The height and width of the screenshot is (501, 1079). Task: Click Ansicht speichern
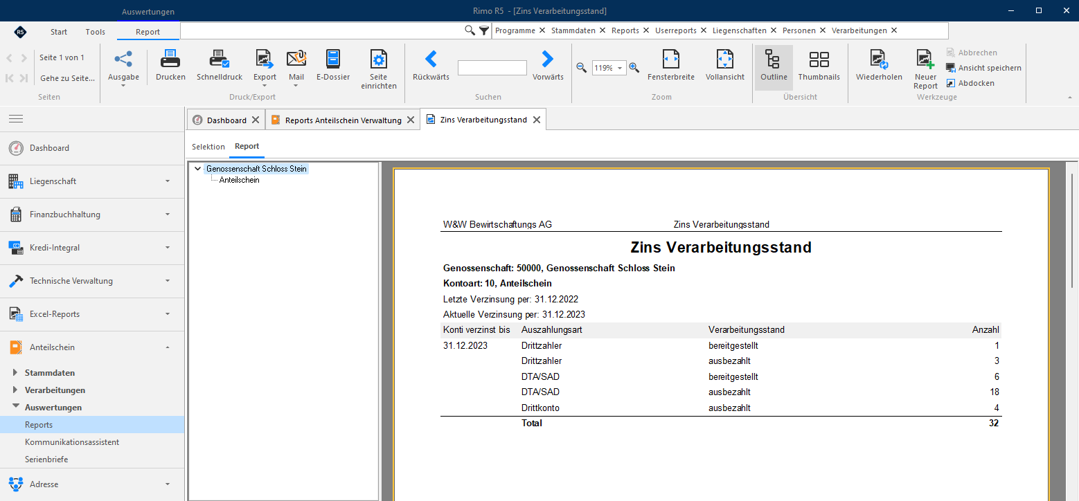coord(983,68)
